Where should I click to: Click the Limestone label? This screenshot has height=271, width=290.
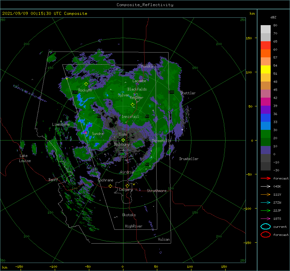(61, 124)
